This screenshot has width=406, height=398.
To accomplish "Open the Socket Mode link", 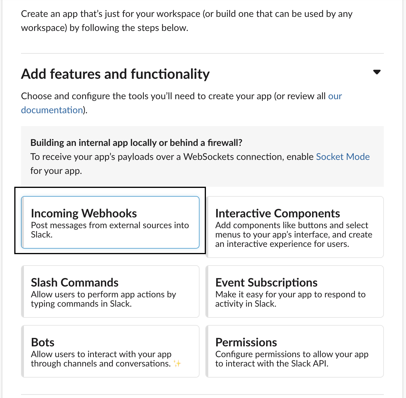I will tap(343, 157).
